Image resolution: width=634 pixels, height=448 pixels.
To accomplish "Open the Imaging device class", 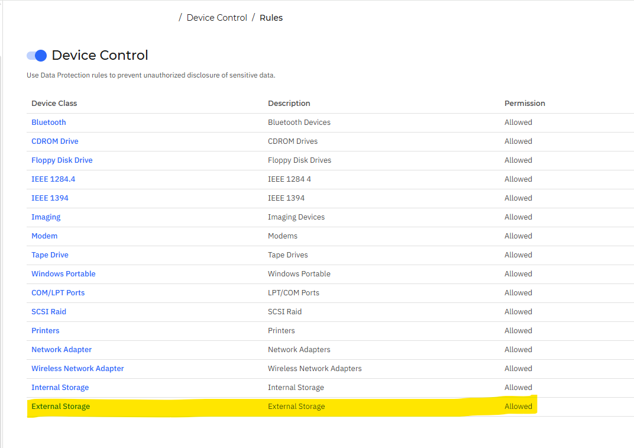I will pyautogui.click(x=46, y=217).
